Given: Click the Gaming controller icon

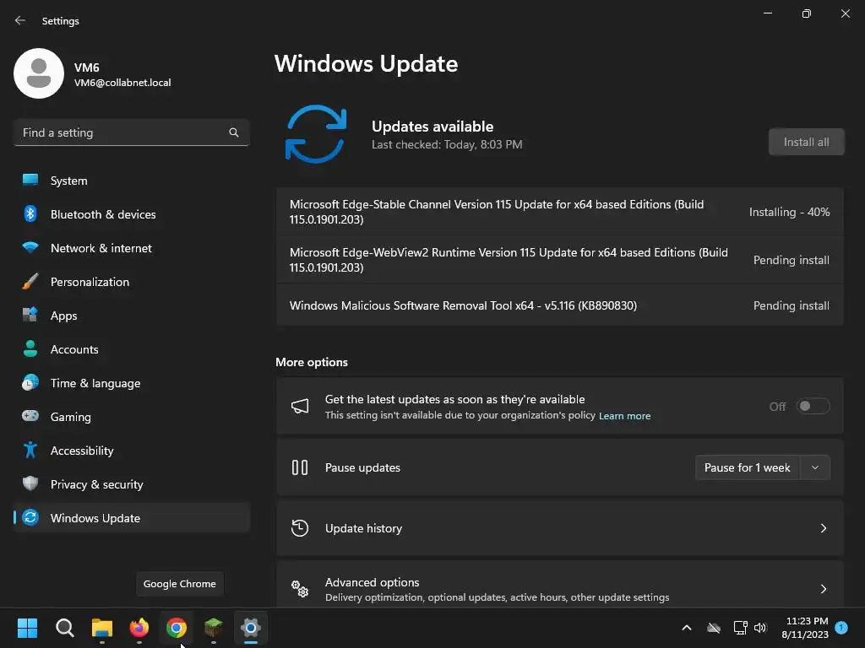Looking at the screenshot, I should [30, 416].
